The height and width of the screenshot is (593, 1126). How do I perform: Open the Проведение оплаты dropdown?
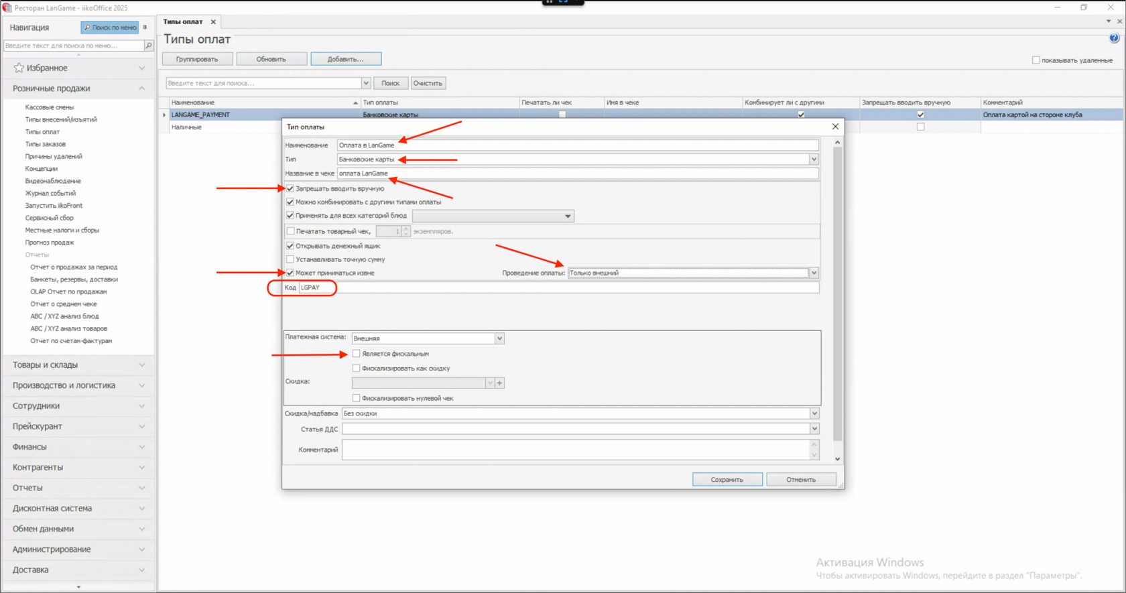click(814, 273)
